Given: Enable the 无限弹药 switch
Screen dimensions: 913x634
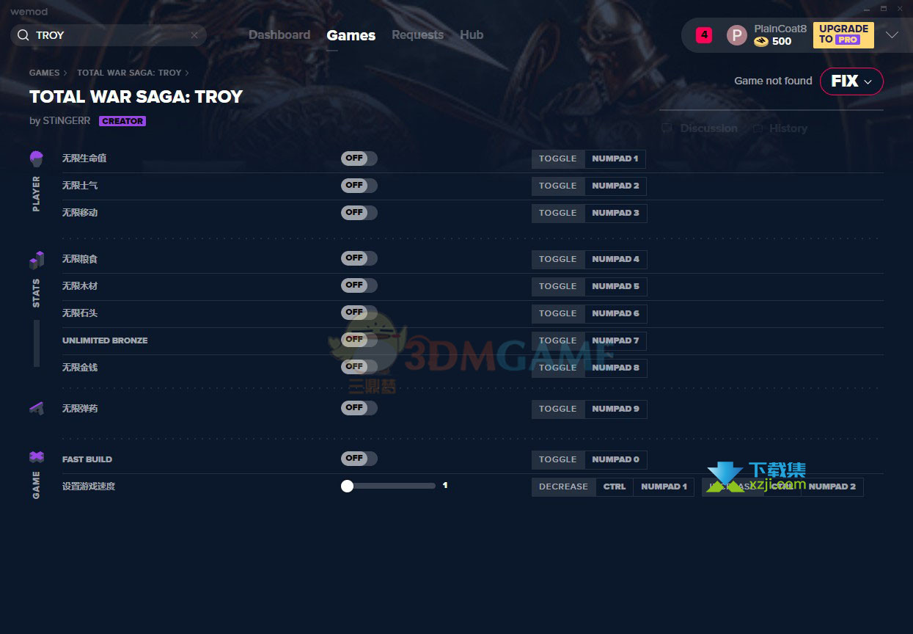Looking at the screenshot, I should click(x=359, y=408).
